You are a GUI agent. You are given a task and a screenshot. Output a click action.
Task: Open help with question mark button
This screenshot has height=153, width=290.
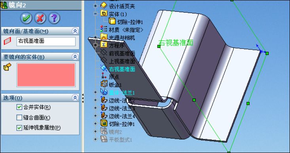[x=54, y=18]
